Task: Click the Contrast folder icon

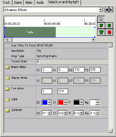Action: [x=7, y=110]
